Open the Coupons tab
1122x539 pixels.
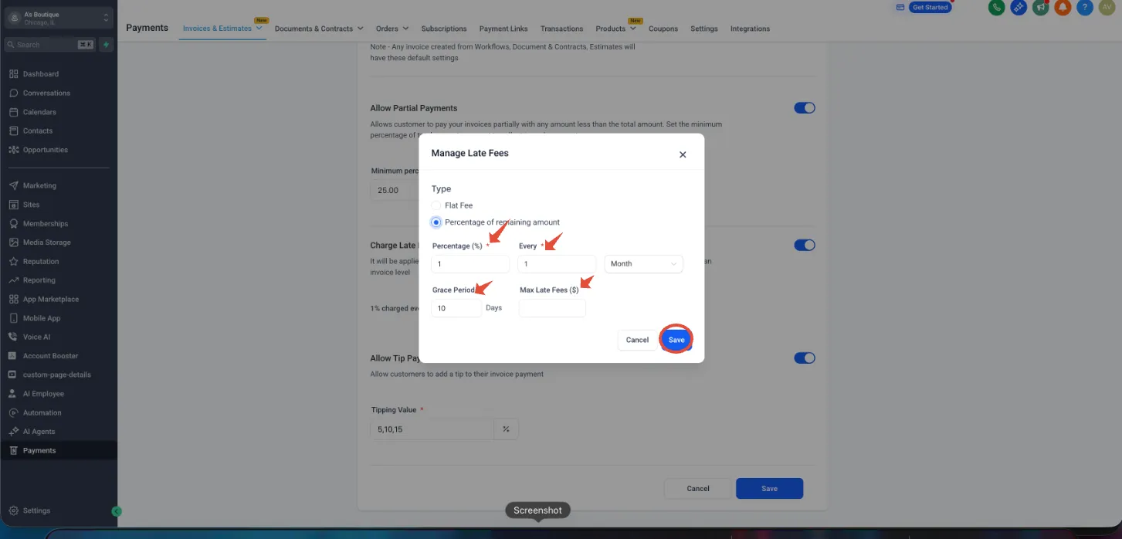point(663,29)
